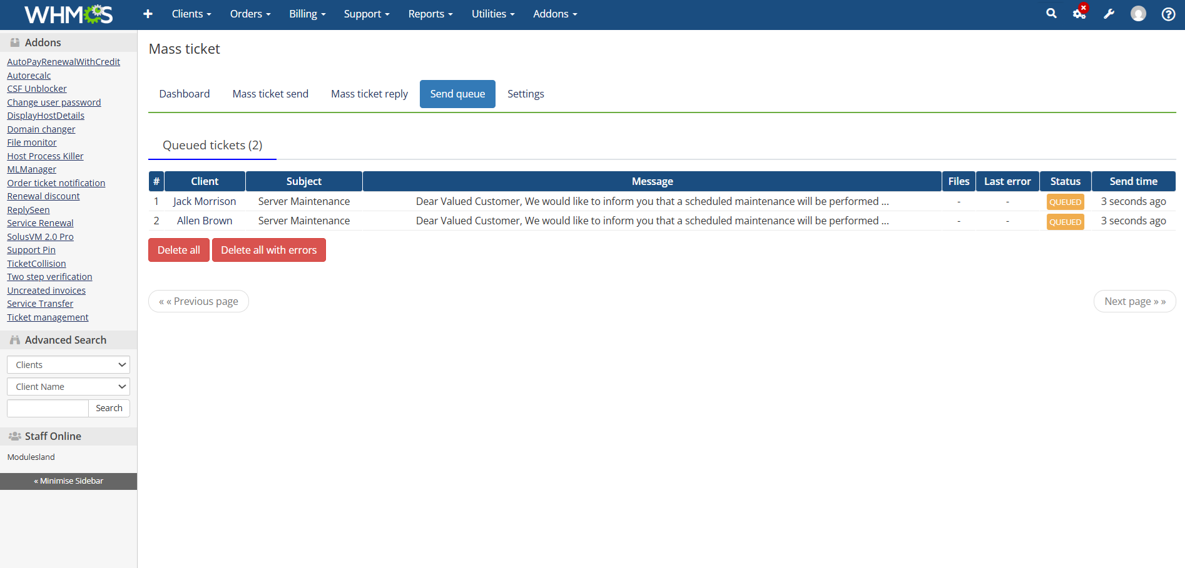Go to Next page
1185x568 pixels.
[x=1135, y=301]
